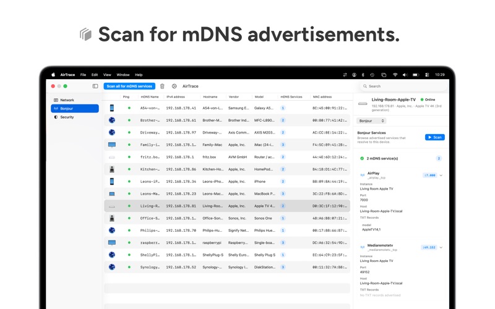495x309 pixels.
Task: Click the Mediaremotetv service icon
Action: click(x=363, y=247)
